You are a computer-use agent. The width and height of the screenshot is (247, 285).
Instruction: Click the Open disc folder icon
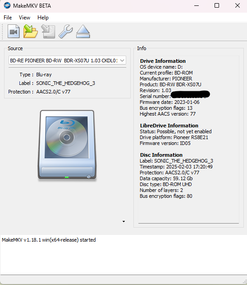pos(31,32)
